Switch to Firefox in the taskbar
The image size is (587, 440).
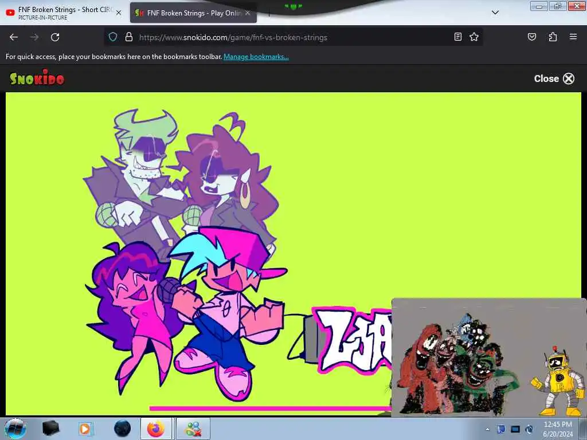[x=156, y=429]
